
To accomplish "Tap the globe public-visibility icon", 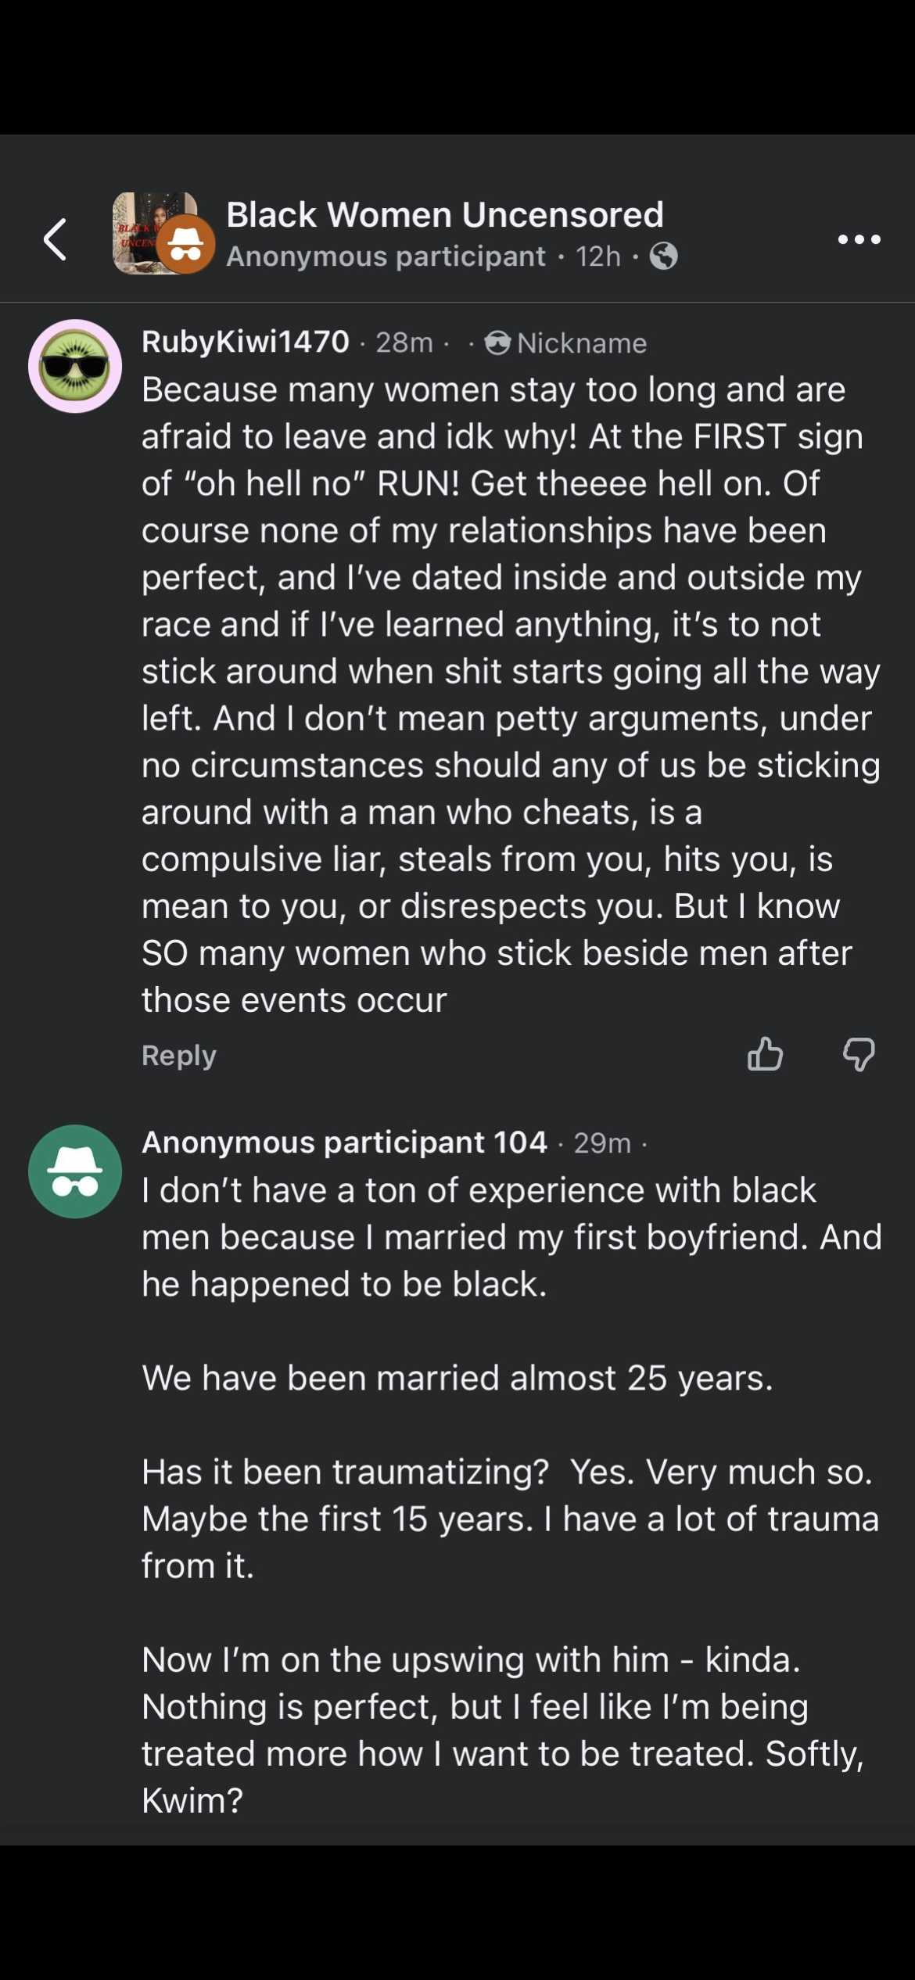I will pyautogui.click(x=663, y=256).
